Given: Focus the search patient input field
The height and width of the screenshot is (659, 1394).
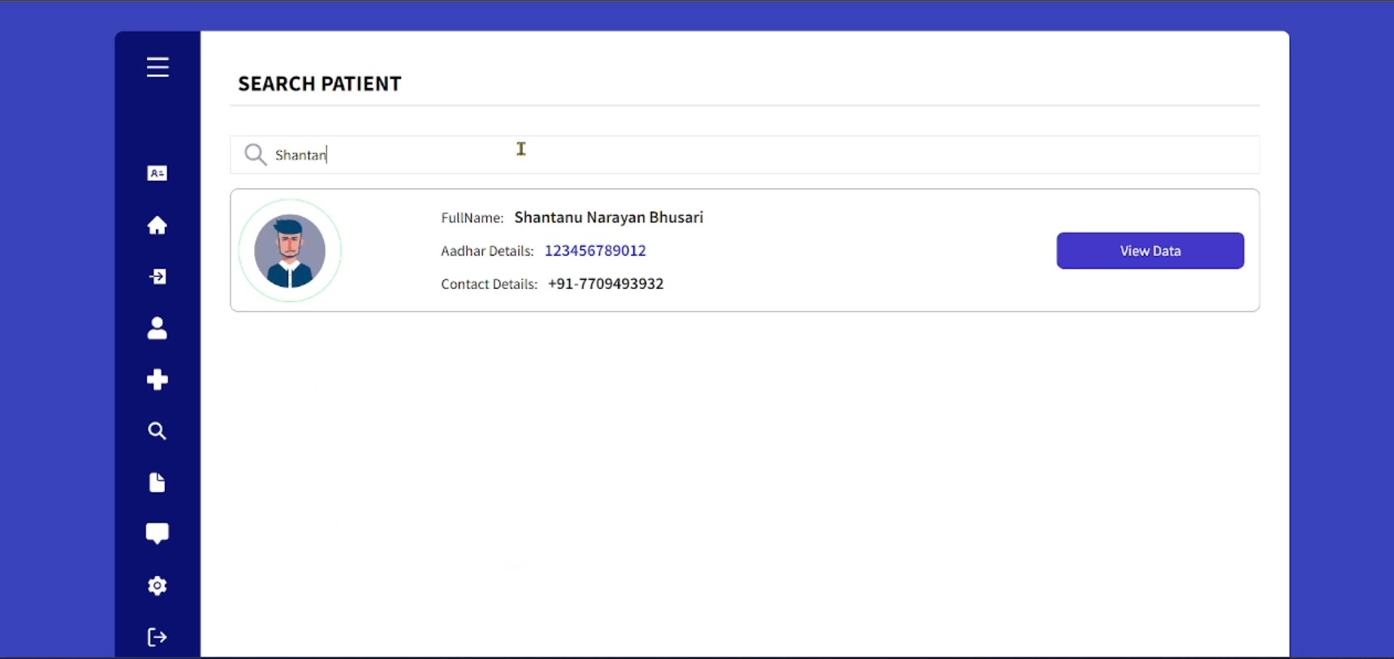Looking at the screenshot, I should click(744, 154).
